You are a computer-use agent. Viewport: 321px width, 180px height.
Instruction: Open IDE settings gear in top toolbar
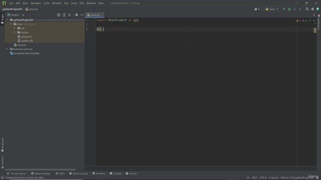tap(312, 9)
